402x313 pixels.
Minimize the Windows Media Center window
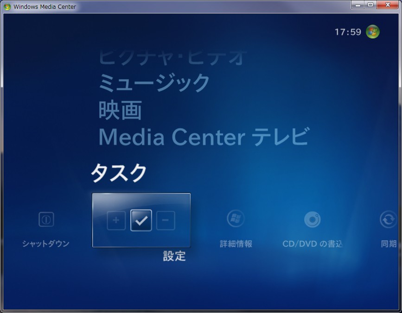pyautogui.click(x=358, y=5)
